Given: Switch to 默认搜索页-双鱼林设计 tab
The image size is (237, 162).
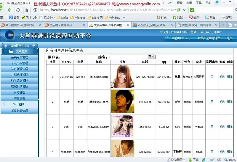Looking at the screenshot, I should 21,25.
